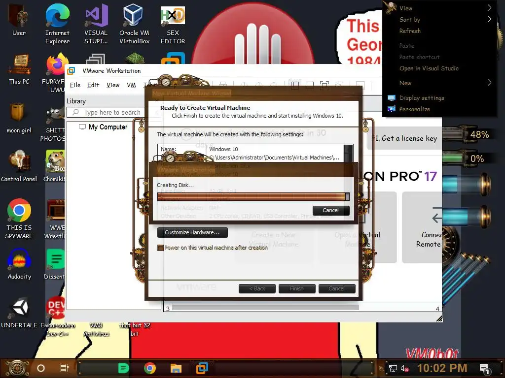The height and width of the screenshot is (378, 505).
Task: Open the Firefox FURRYF UWU shortcut
Action: pyautogui.click(x=55, y=72)
